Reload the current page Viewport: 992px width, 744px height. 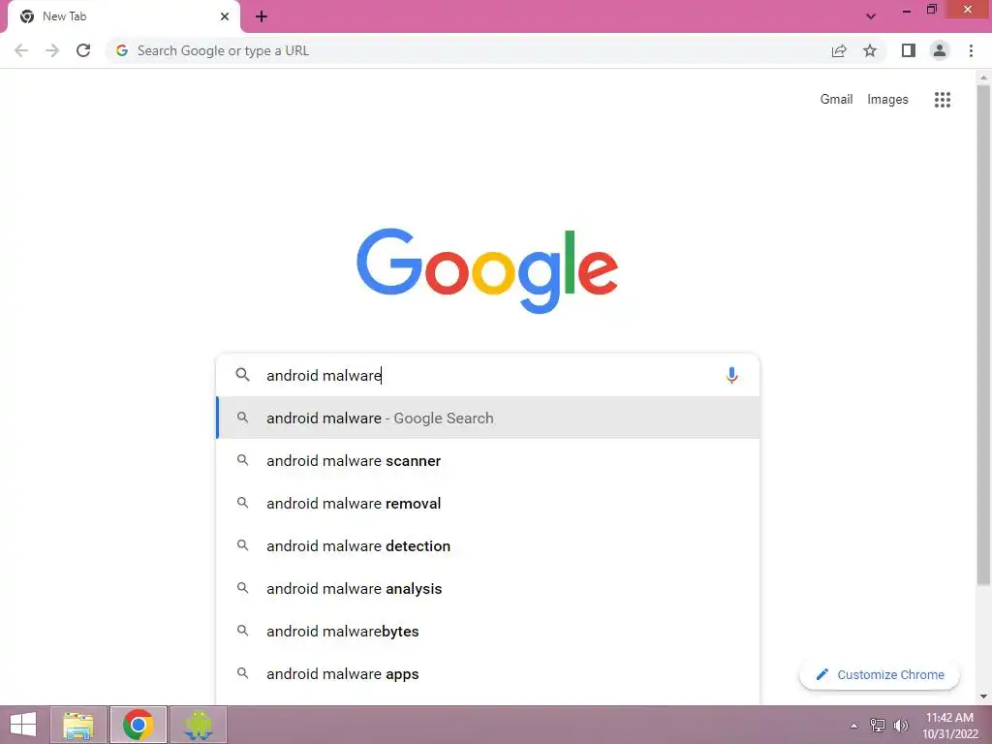(83, 50)
